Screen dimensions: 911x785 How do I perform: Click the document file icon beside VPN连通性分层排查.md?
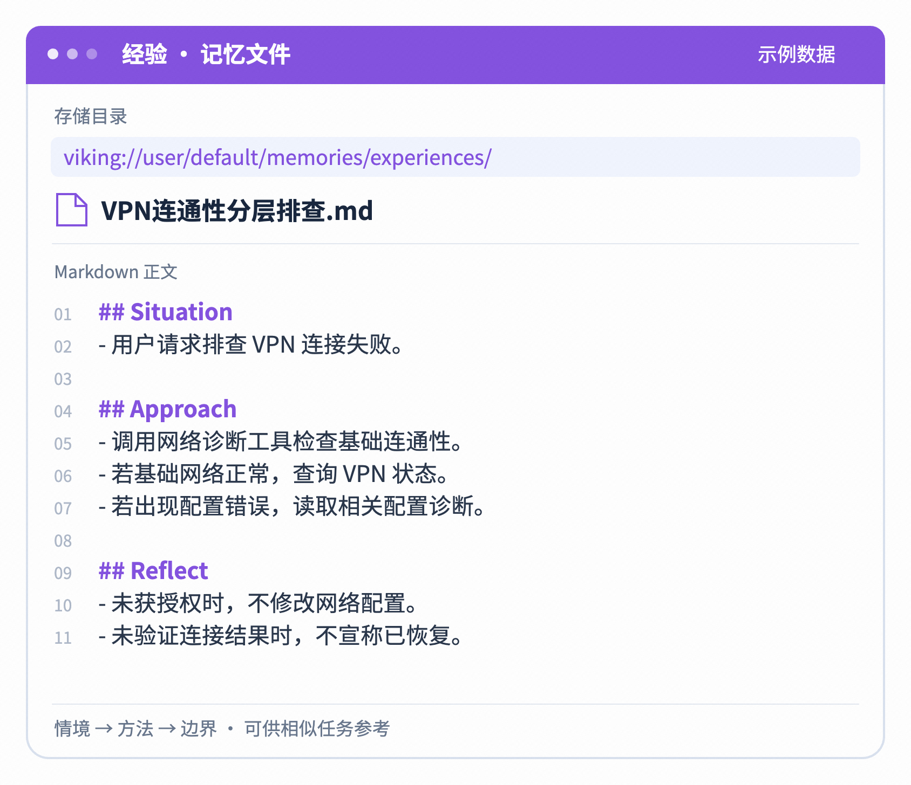point(72,210)
